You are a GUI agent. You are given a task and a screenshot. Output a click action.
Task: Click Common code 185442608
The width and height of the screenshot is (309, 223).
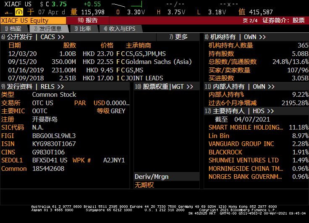(x=48, y=168)
